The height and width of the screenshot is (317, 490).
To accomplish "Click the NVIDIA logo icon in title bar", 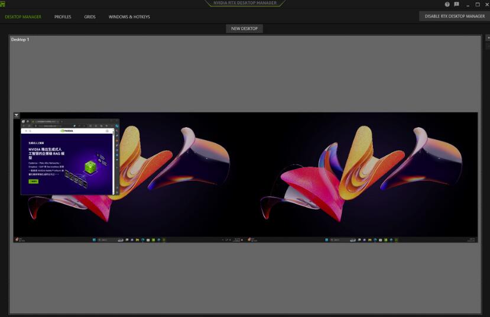I will (x=2, y=4).
